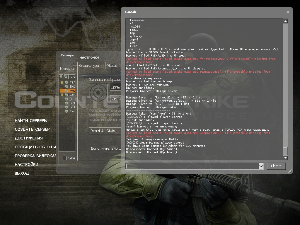The height and width of the screenshot is (225, 300).
Task: Click the lock icon on the CW server row
Action: pos(62,95)
